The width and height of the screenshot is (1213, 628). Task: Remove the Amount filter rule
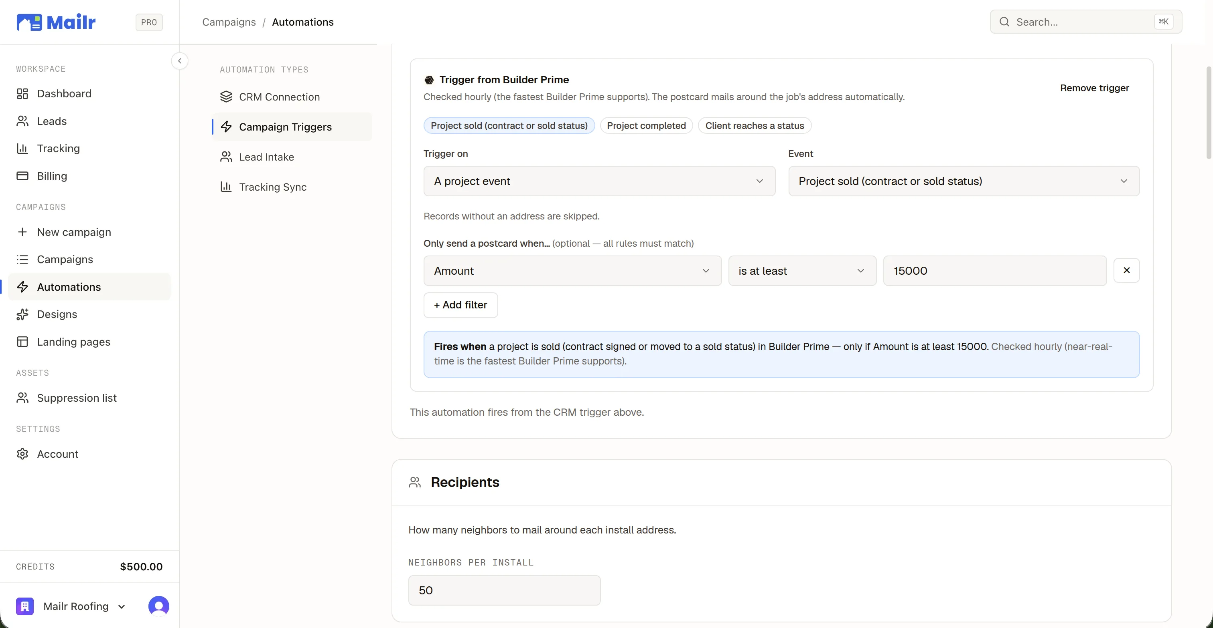pyautogui.click(x=1126, y=270)
